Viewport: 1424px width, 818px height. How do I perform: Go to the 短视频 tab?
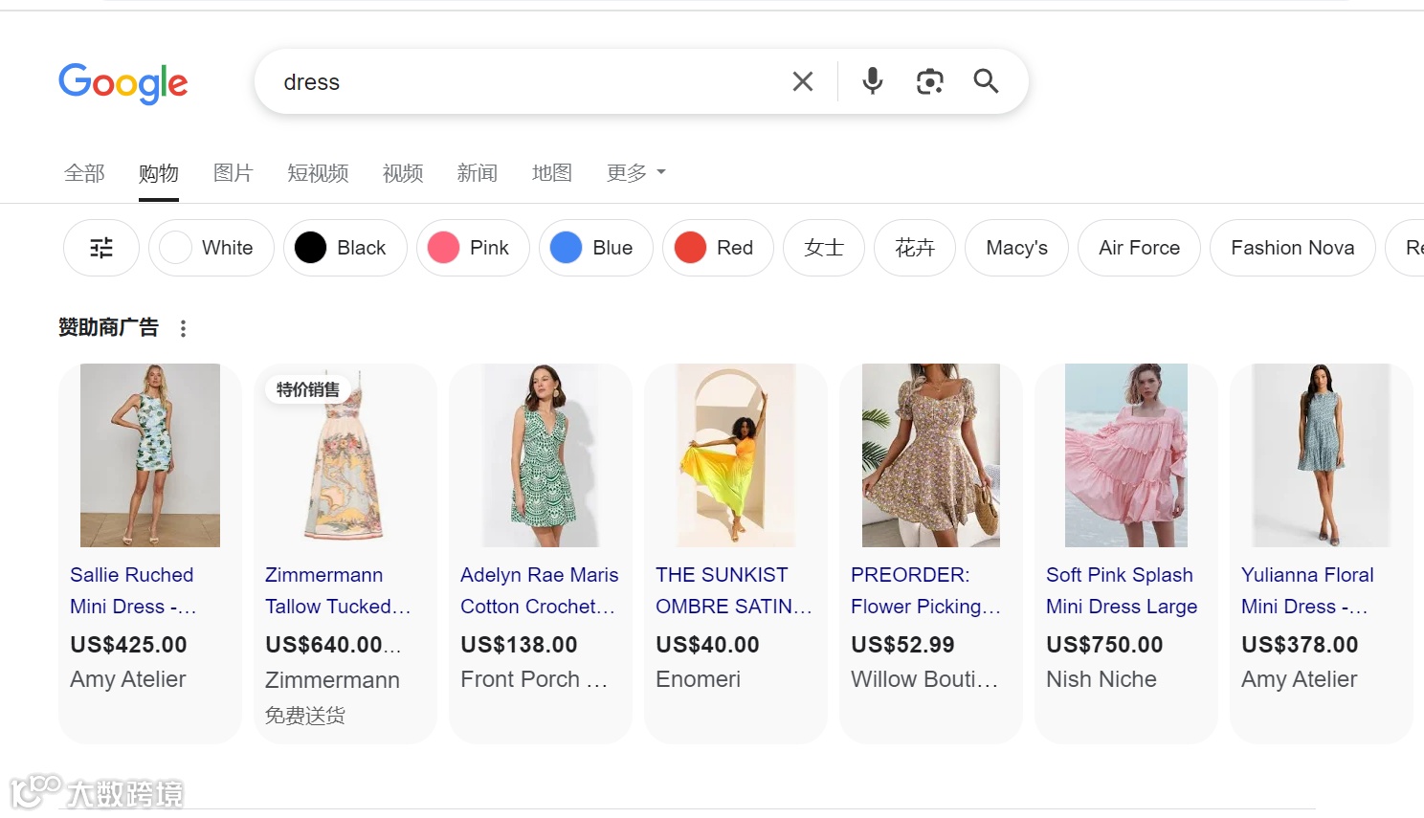point(318,173)
